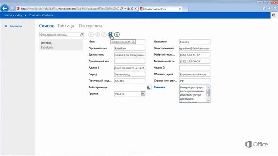278x156 pixels.
Task: Click the address bar Refresh icon
Action: pyautogui.click(x=132, y=9)
